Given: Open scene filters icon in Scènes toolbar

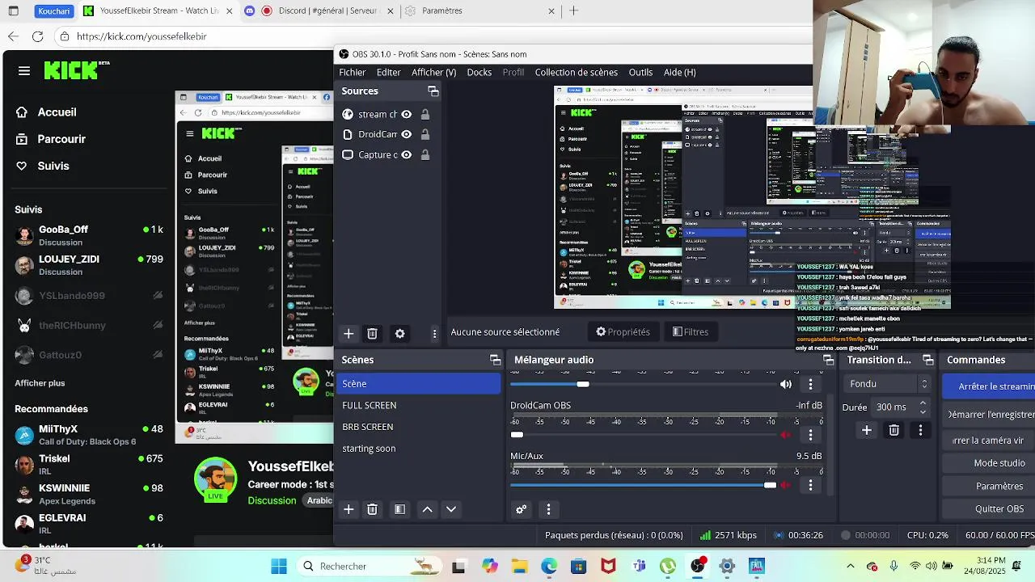Looking at the screenshot, I should [399, 509].
